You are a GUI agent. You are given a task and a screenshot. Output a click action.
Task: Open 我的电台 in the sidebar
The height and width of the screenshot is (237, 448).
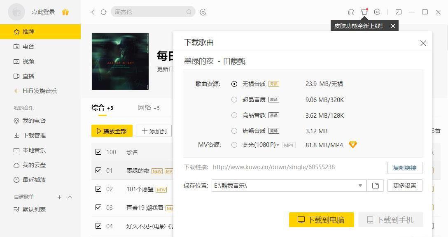pyautogui.click(x=40, y=121)
